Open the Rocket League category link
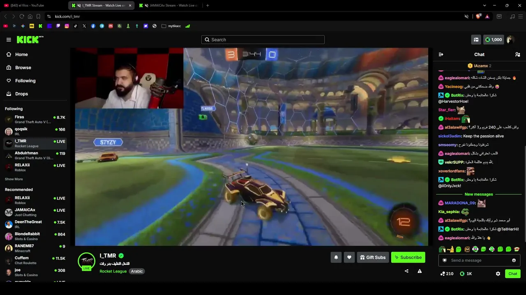Image resolution: width=526 pixels, height=295 pixels. (x=113, y=271)
